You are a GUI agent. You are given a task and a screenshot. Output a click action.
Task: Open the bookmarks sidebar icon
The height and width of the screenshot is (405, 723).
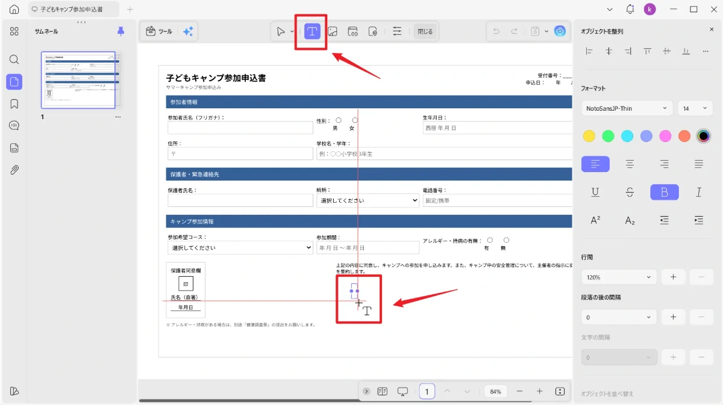click(14, 104)
